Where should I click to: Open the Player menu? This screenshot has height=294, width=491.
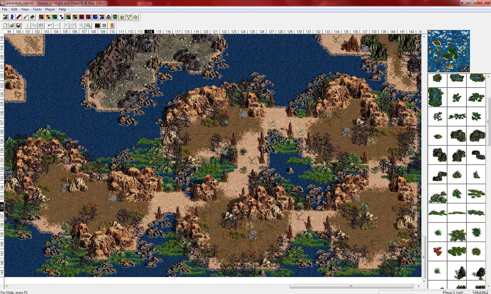click(50, 9)
